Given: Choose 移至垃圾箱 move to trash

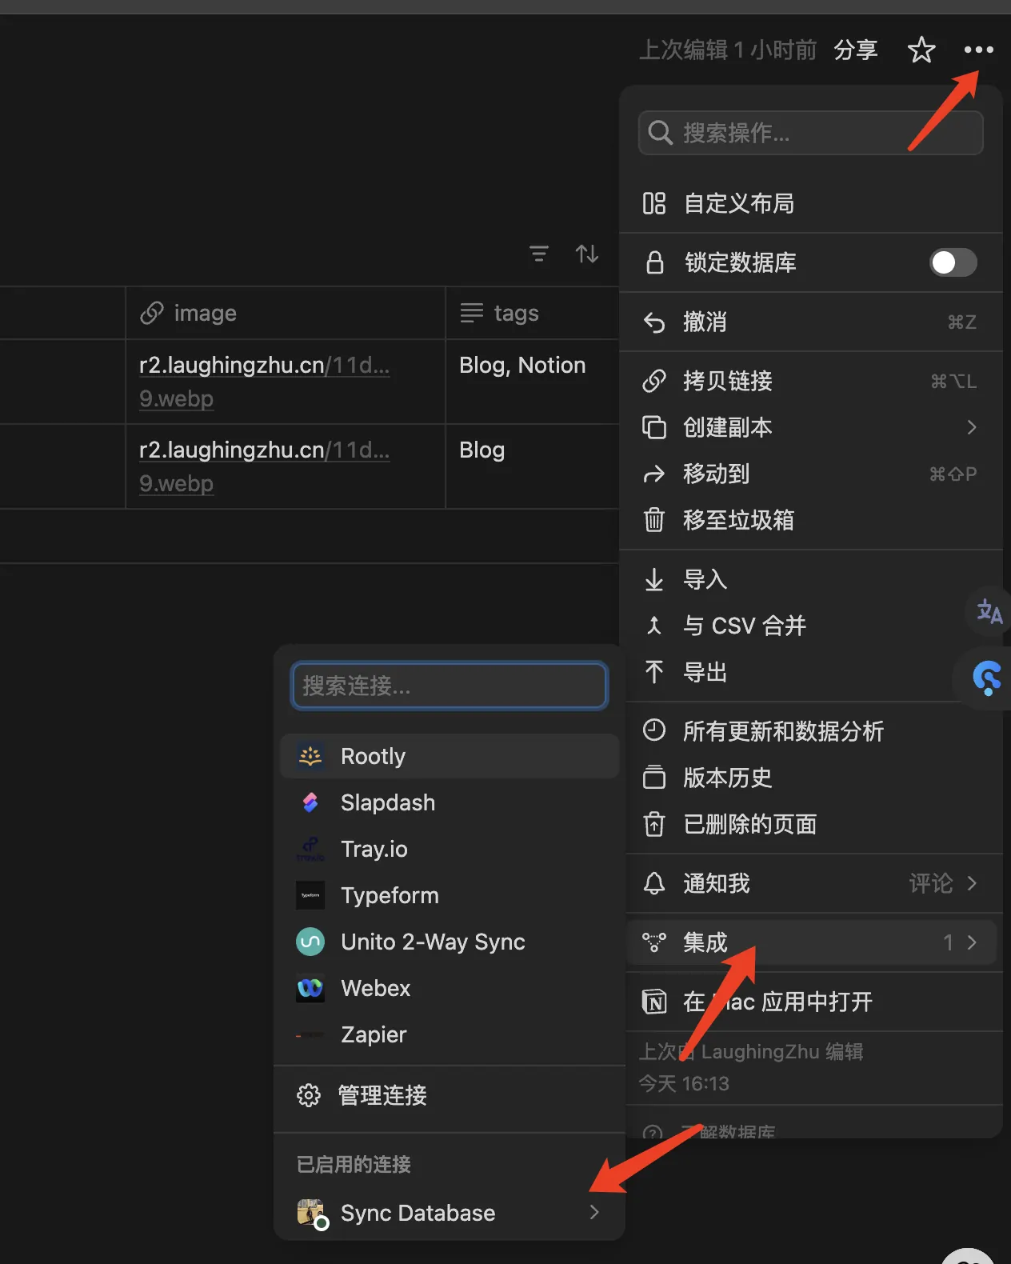Looking at the screenshot, I should (x=810, y=520).
